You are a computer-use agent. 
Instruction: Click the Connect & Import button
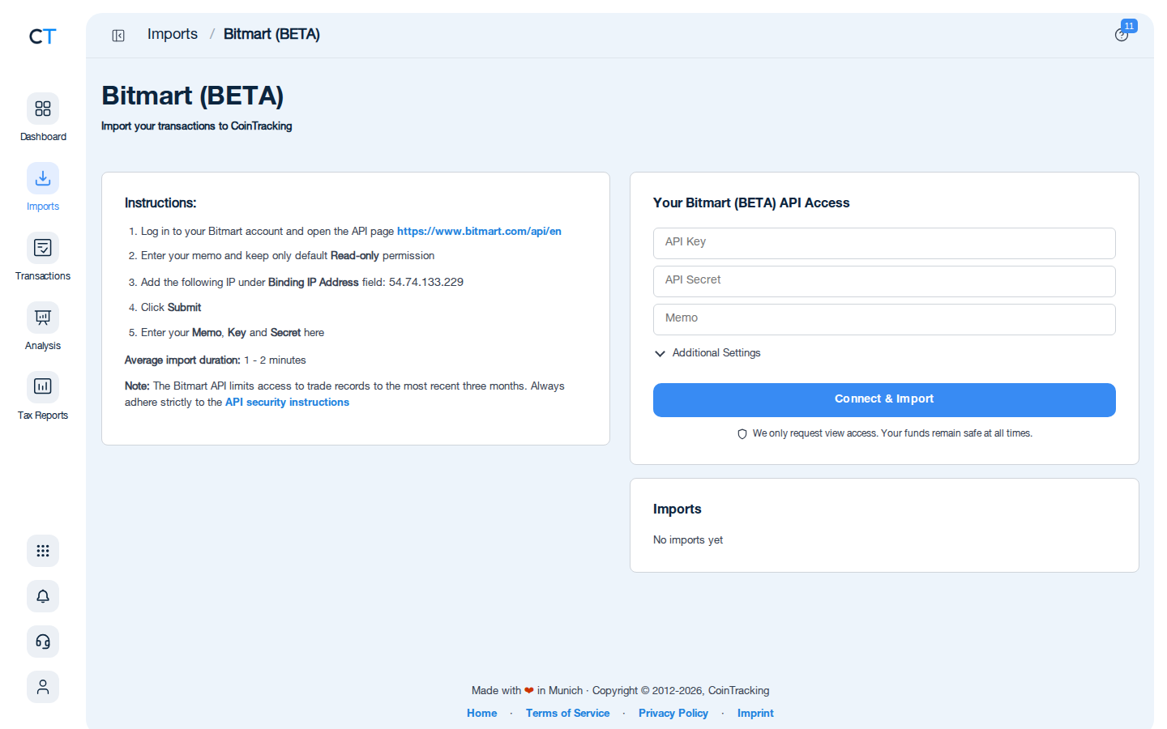pyautogui.click(x=884, y=400)
